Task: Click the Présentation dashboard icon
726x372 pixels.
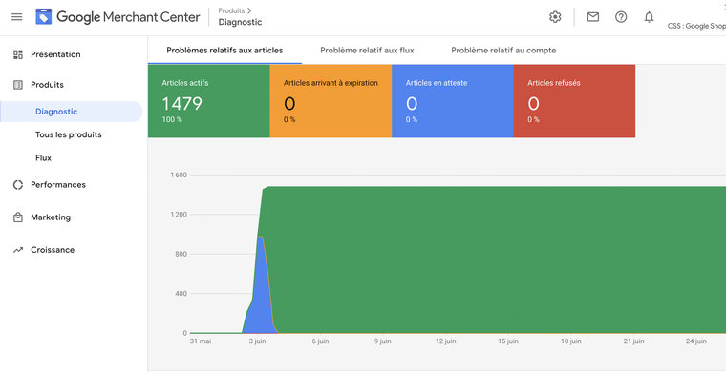Action: tap(18, 54)
